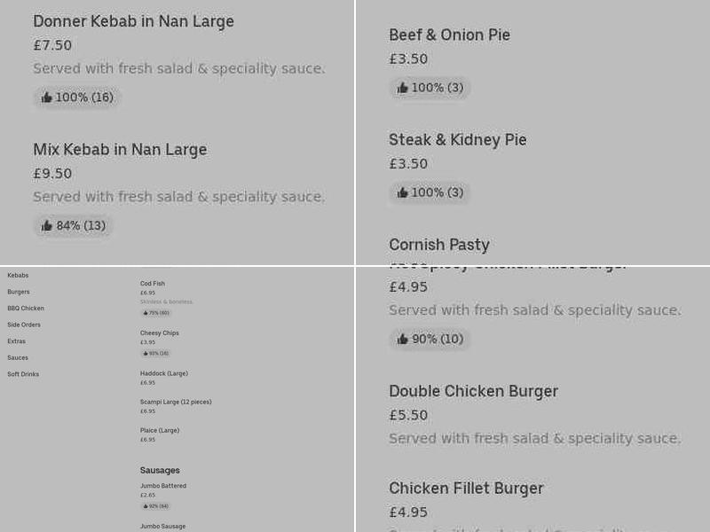Click the Jumbo Sausage item
The height and width of the screenshot is (532, 710).
(162, 526)
